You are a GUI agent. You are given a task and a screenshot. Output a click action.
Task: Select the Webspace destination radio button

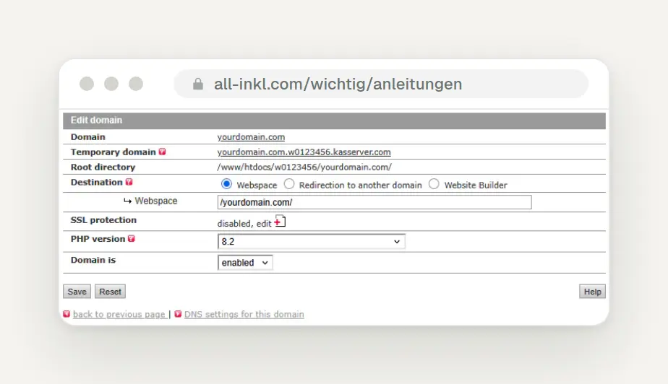coord(226,184)
